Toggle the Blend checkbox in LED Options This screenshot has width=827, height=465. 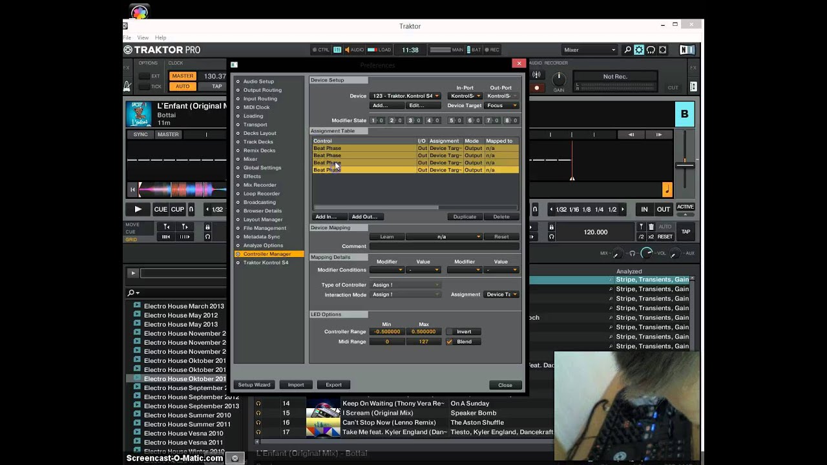[450, 342]
